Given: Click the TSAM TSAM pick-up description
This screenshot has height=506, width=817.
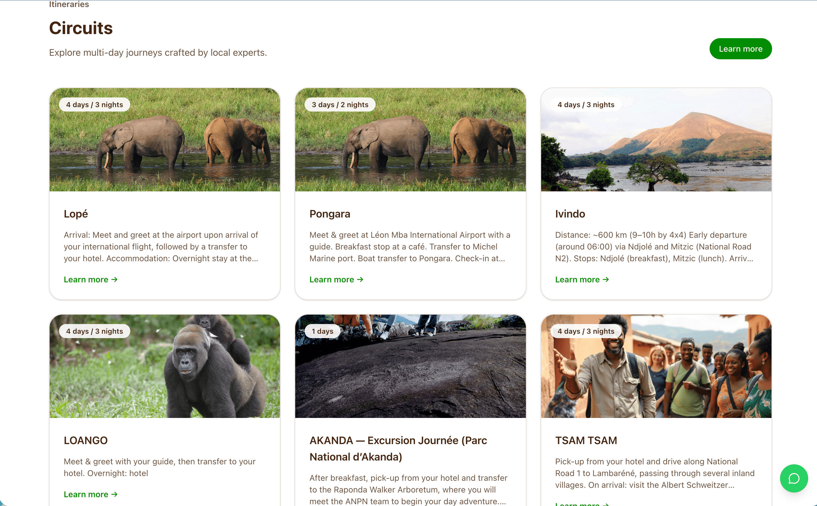Looking at the screenshot, I should 655,473.
